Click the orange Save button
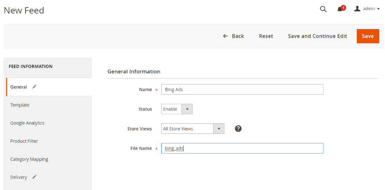Image resolution: width=385 pixels, height=190 pixels. (x=368, y=36)
